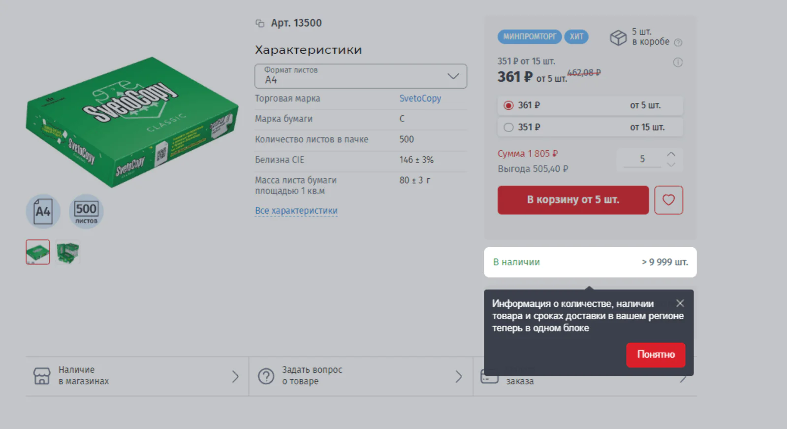Click the ХИТ badge

click(x=576, y=36)
